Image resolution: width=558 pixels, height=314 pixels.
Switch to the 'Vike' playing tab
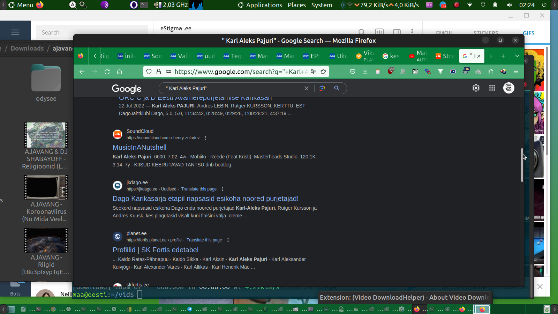tap(365, 56)
